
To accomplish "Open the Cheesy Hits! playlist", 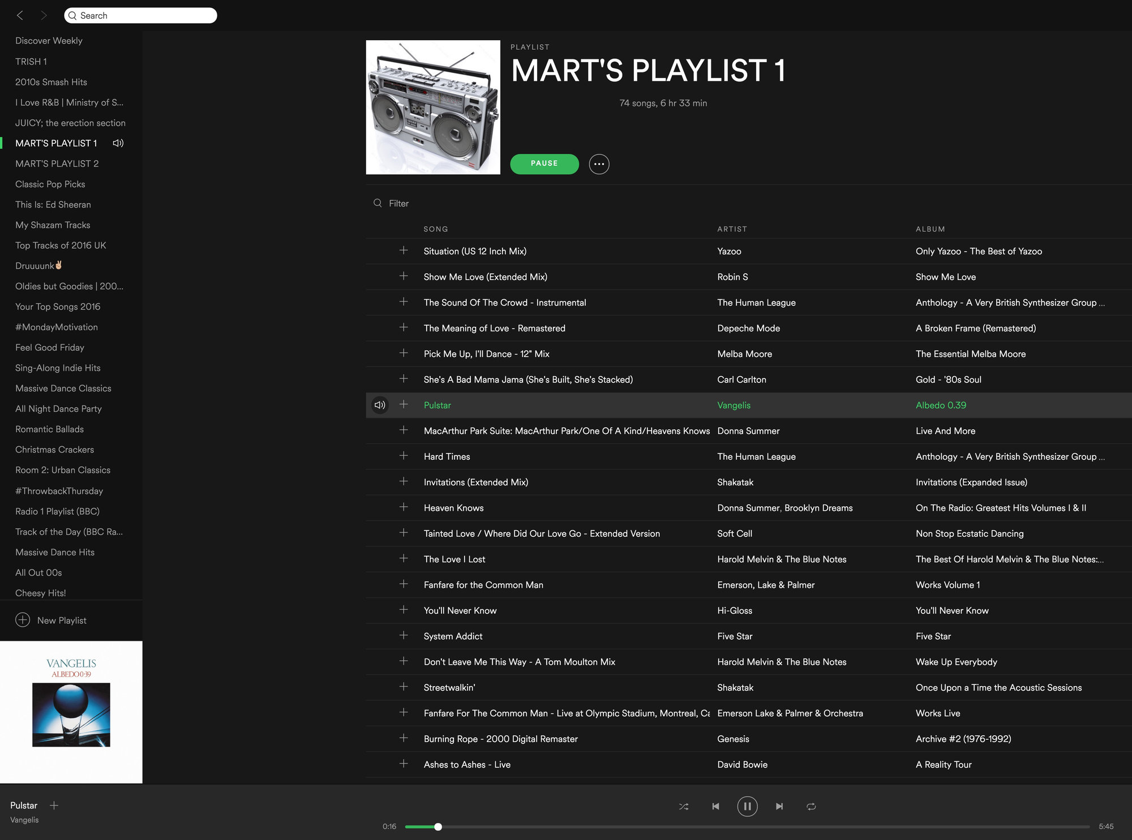I will (x=41, y=593).
